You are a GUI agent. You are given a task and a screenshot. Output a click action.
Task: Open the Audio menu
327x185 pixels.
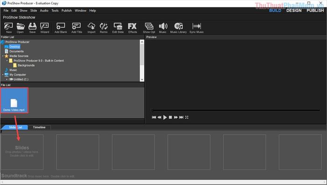point(44,10)
